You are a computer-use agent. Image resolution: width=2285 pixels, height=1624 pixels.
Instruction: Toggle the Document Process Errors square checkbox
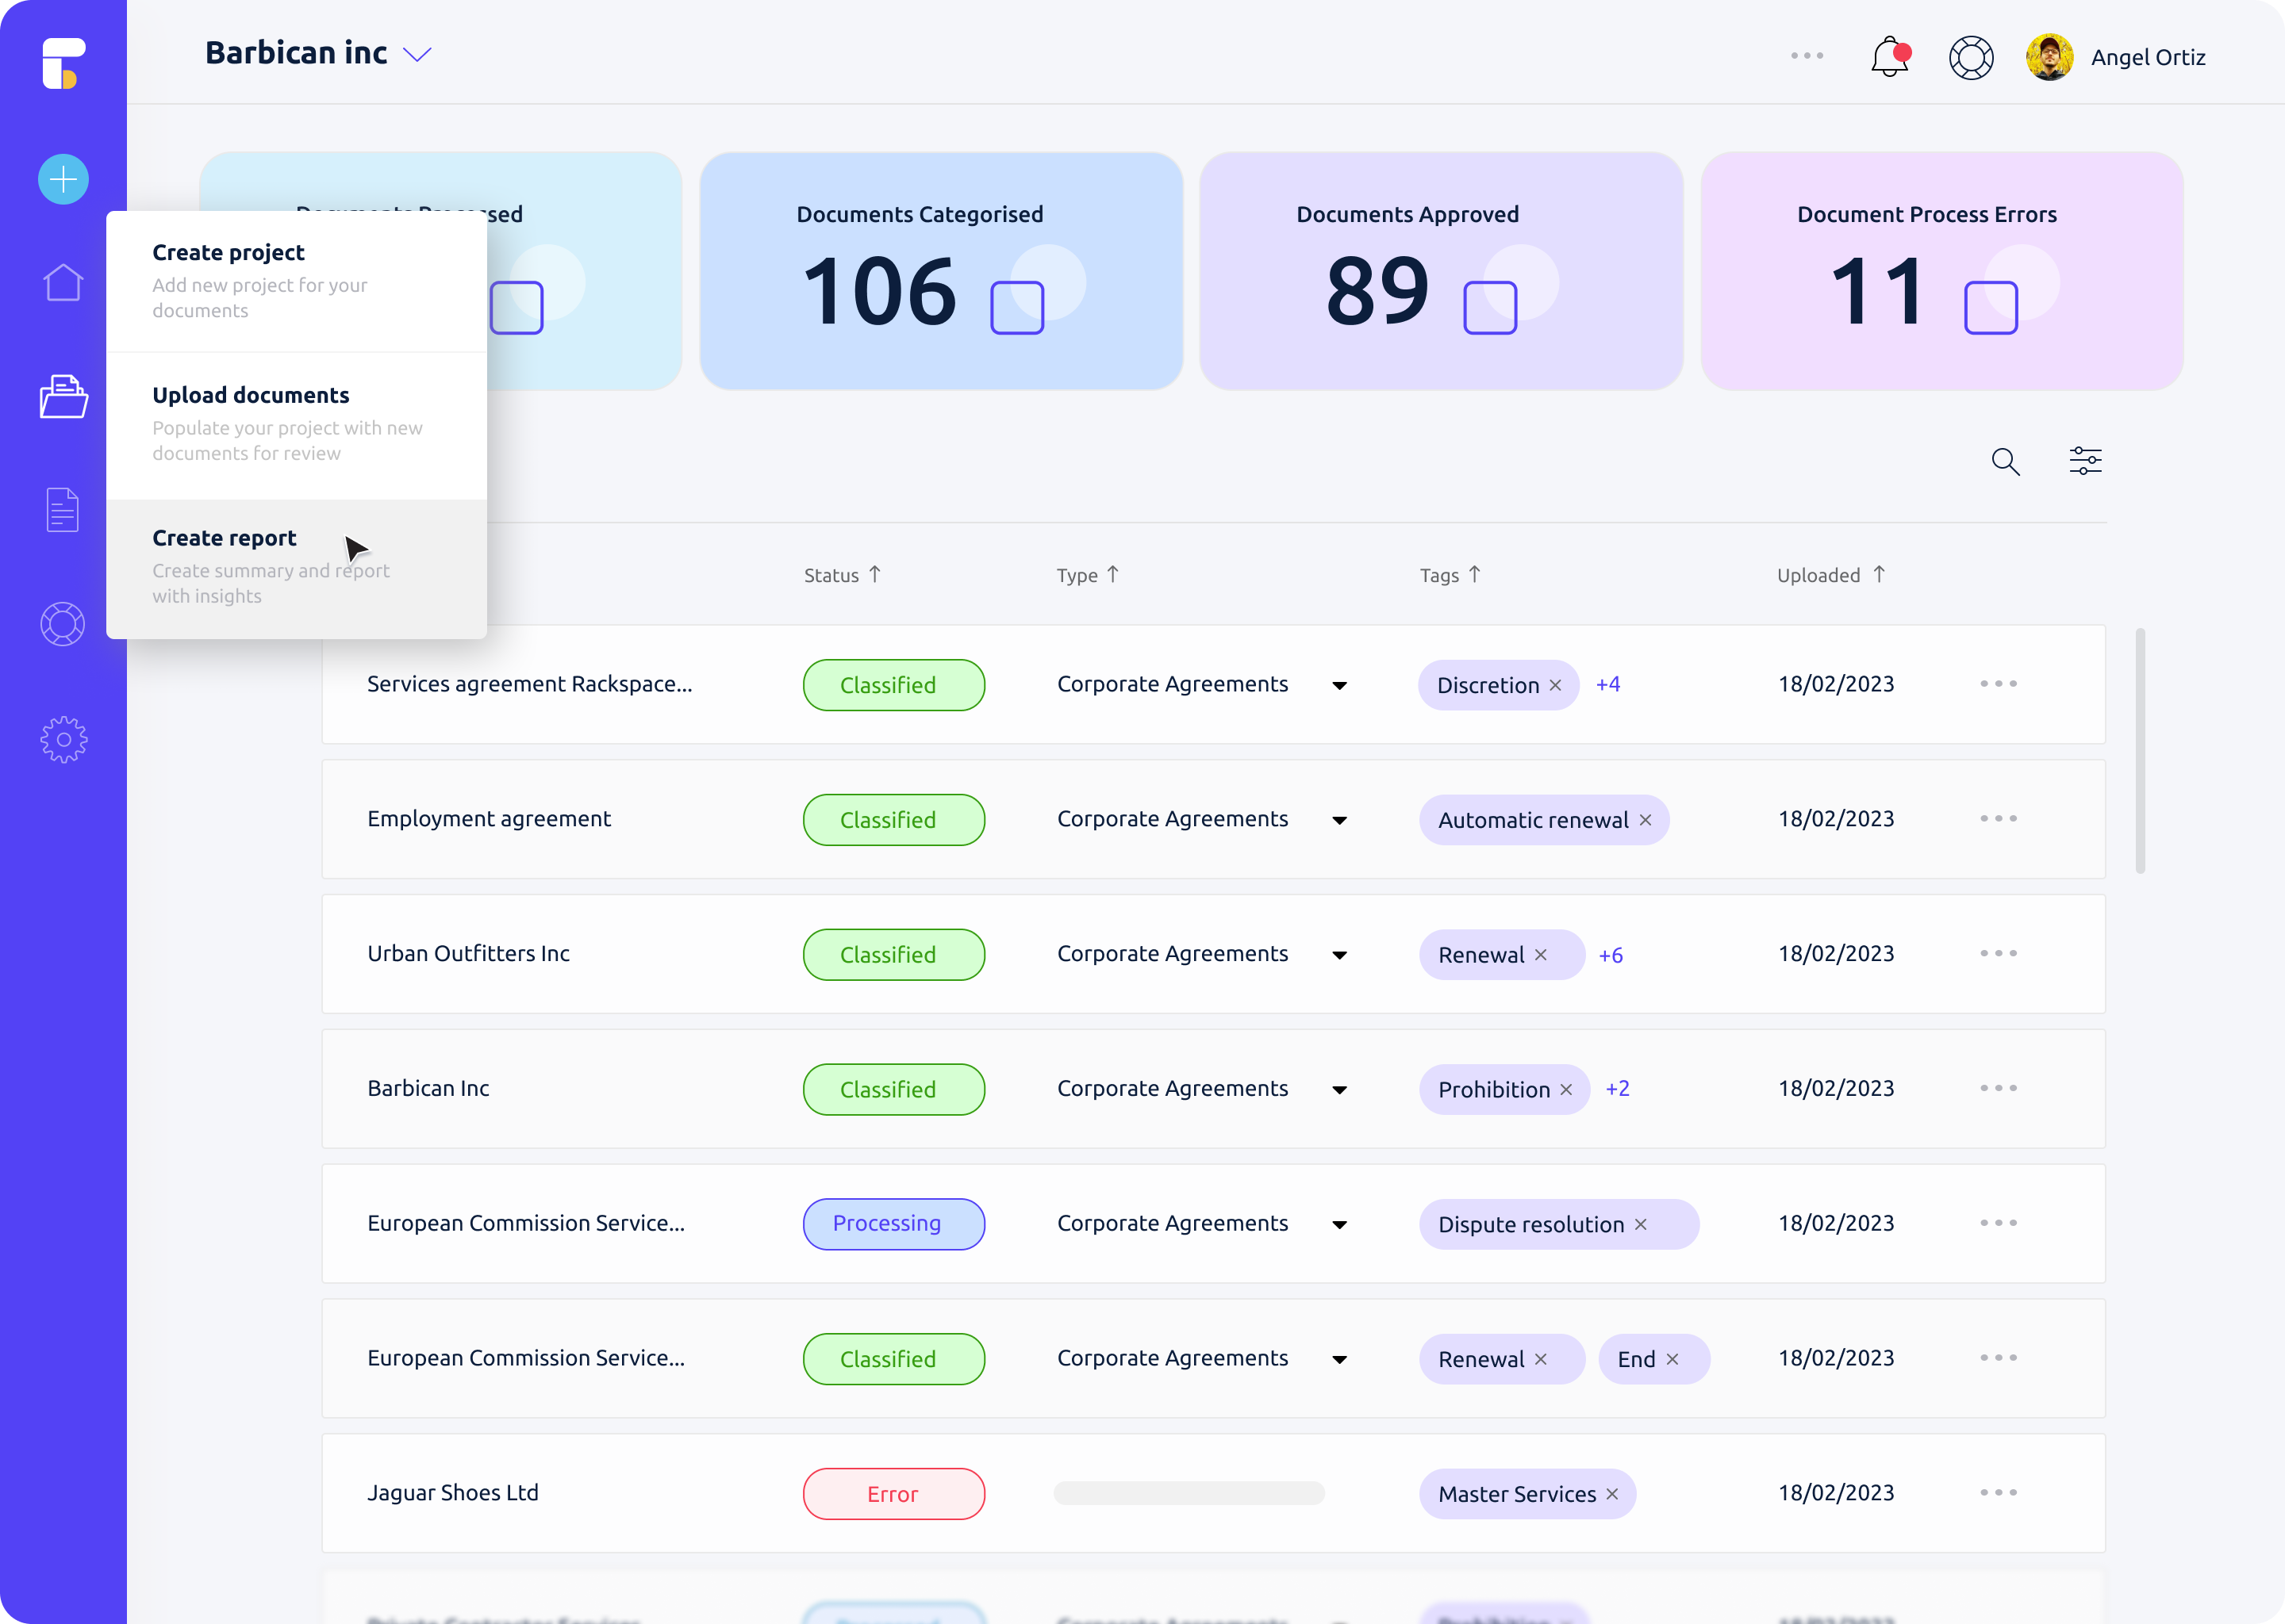[1990, 307]
